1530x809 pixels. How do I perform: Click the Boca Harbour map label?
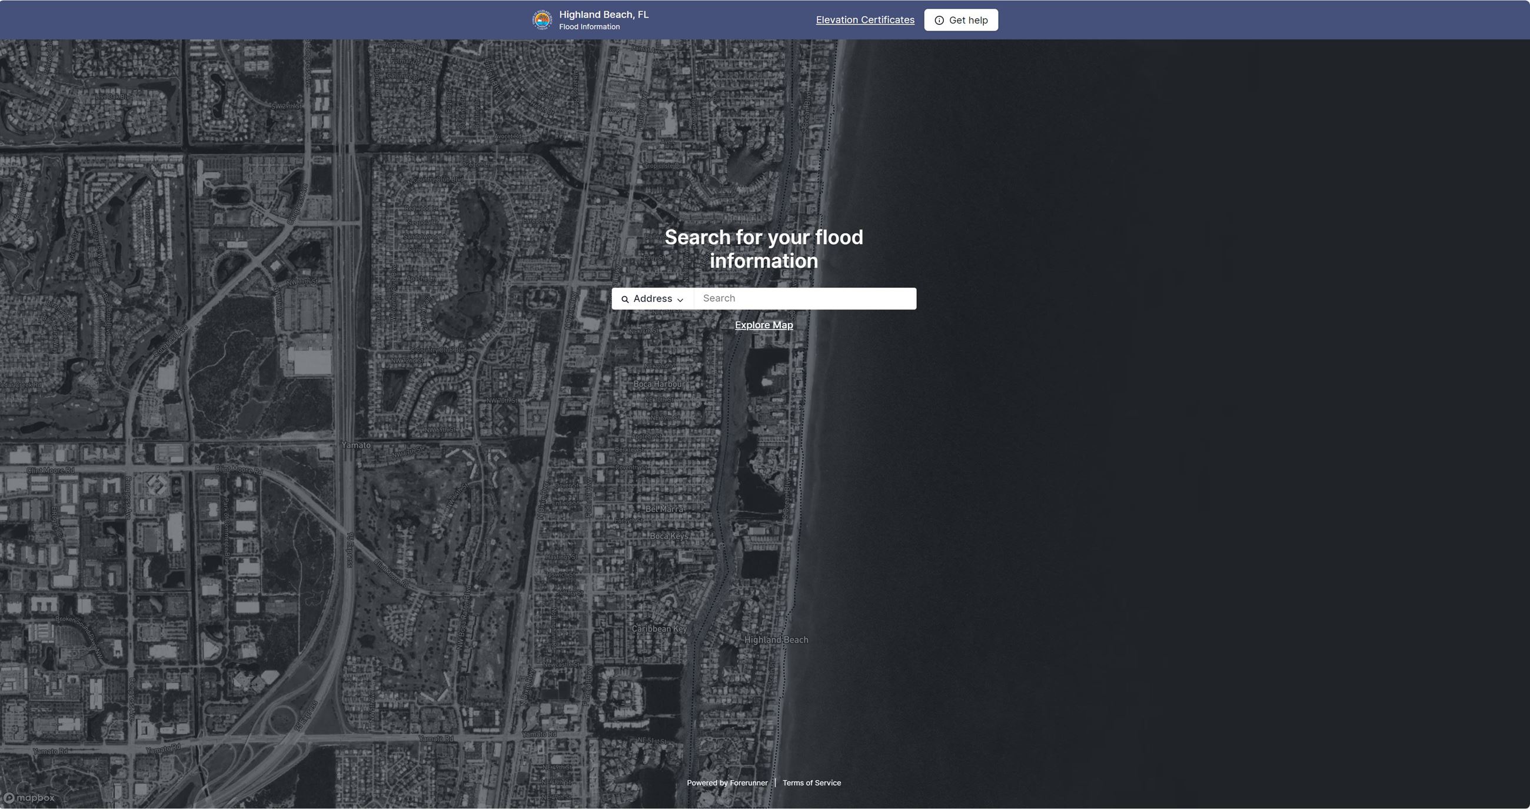click(658, 384)
